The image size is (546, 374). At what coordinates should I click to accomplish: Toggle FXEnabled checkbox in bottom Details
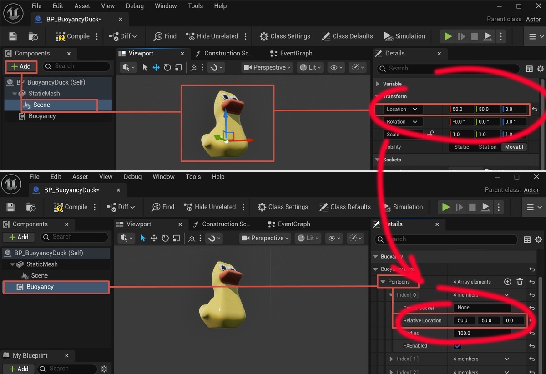(x=458, y=346)
